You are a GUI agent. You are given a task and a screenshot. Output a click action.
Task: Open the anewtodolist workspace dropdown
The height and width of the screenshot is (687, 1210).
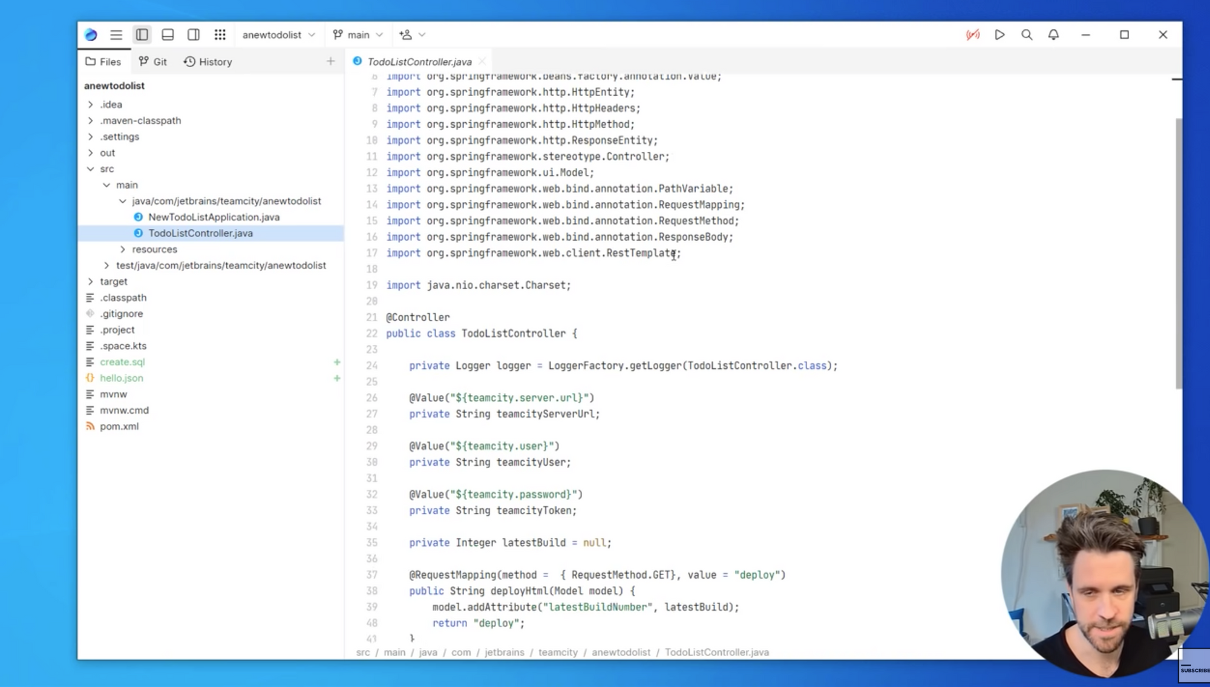(279, 34)
